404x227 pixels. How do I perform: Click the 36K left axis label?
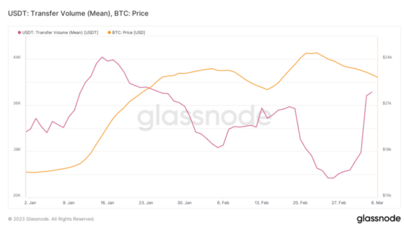click(16, 104)
